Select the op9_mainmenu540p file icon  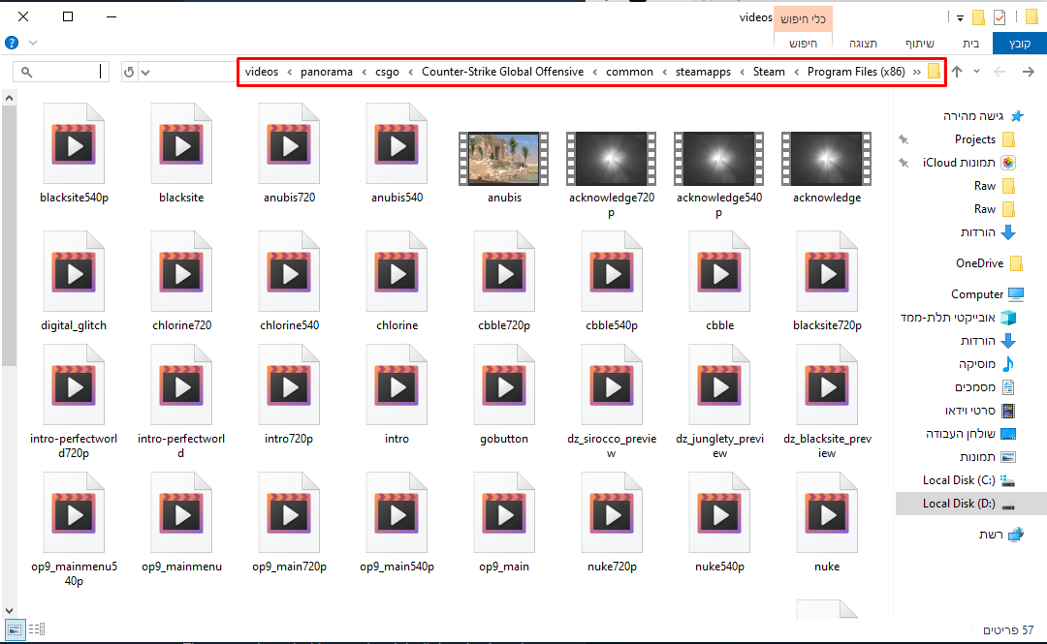point(74,512)
